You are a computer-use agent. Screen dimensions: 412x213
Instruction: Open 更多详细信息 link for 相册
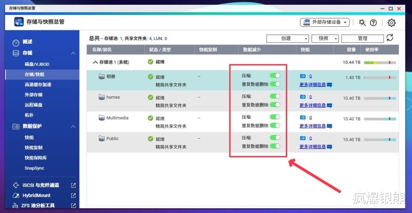pyautogui.click(x=312, y=85)
